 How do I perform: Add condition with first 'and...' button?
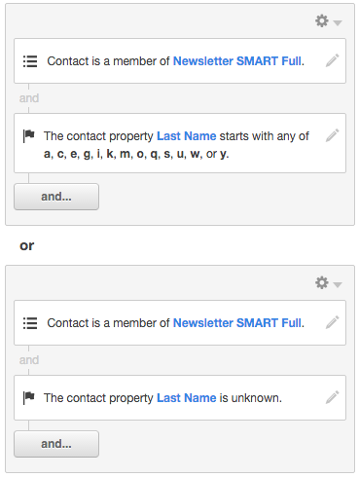click(56, 197)
